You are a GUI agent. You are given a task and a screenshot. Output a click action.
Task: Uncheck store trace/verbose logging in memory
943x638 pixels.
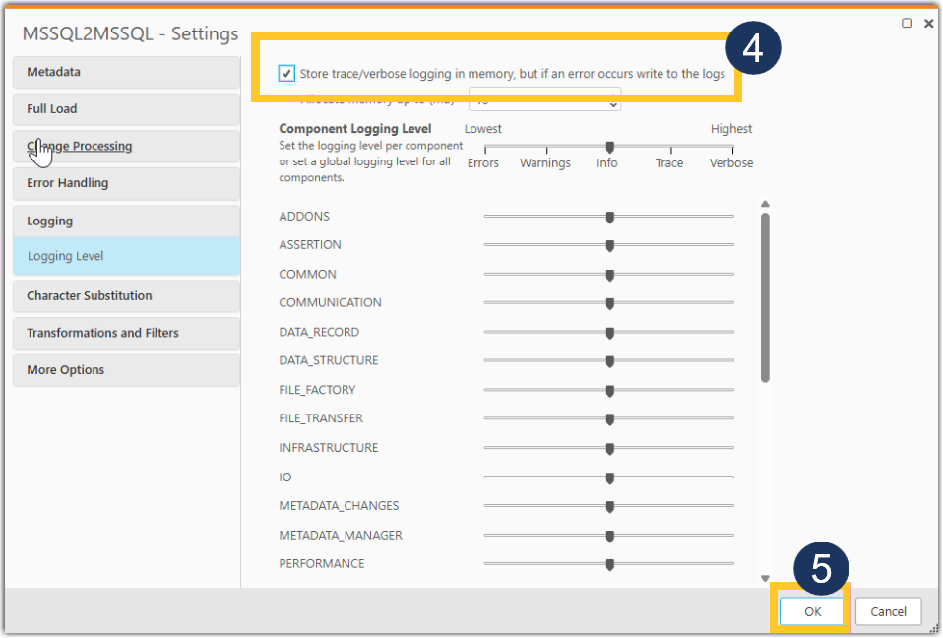pyautogui.click(x=286, y=72)
